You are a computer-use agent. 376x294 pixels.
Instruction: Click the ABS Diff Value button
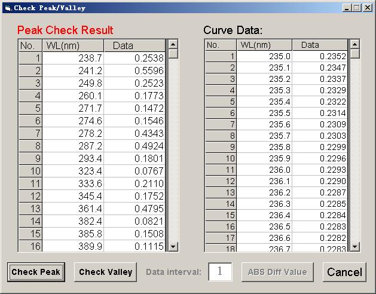277,272
